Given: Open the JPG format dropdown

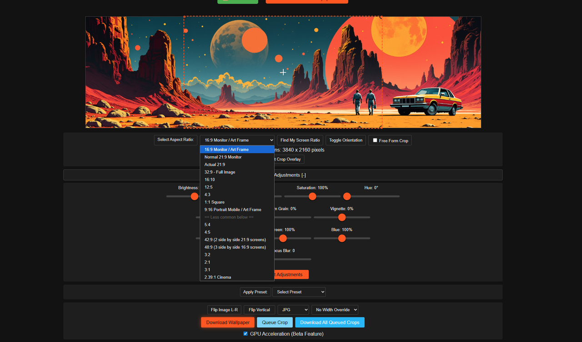Looking at the screenshot, I should click(x=293, y=310).
